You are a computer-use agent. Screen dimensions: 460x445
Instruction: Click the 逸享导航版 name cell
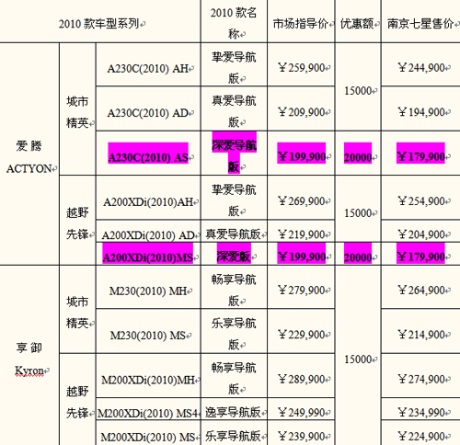coord(234,409)
